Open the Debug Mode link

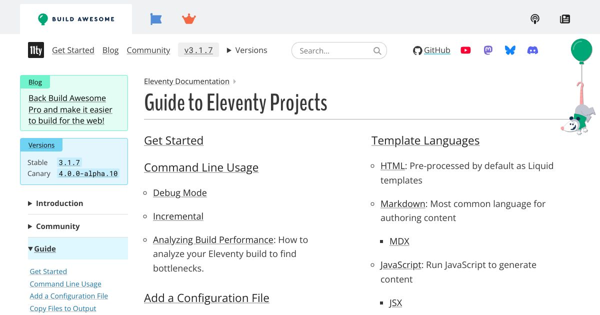tap(180, 192)
